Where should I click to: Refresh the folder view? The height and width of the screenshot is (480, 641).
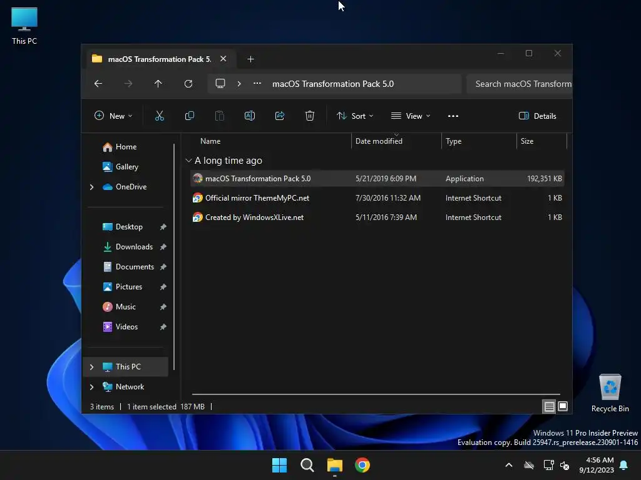(188, 84)
